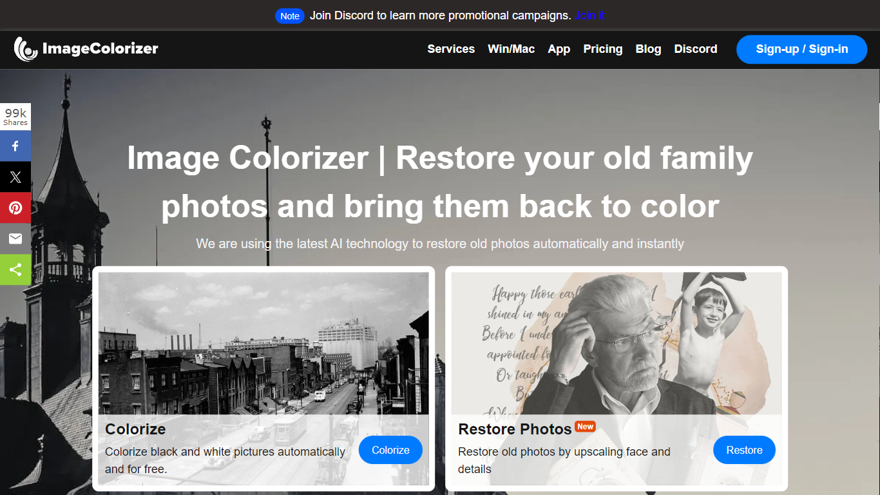This screenshot has width=880, height=495.
Task: Click the latest AI technology subtitle text
Action: point(440,244)
